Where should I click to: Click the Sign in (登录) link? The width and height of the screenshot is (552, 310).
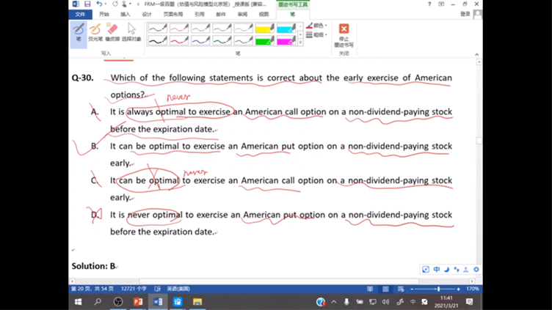pos(465,14)
